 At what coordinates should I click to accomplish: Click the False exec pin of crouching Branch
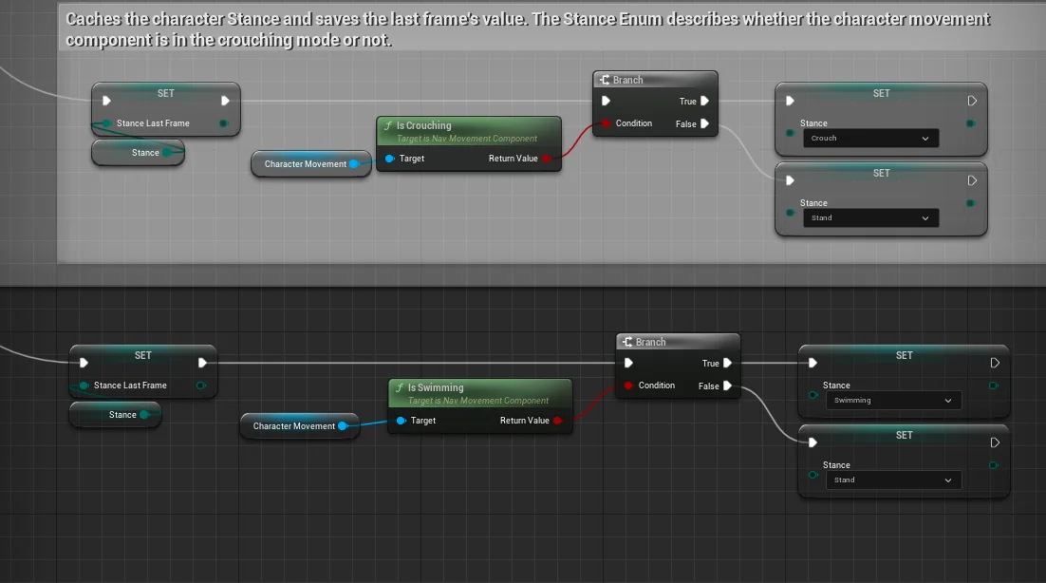click(x=704, y=123)
